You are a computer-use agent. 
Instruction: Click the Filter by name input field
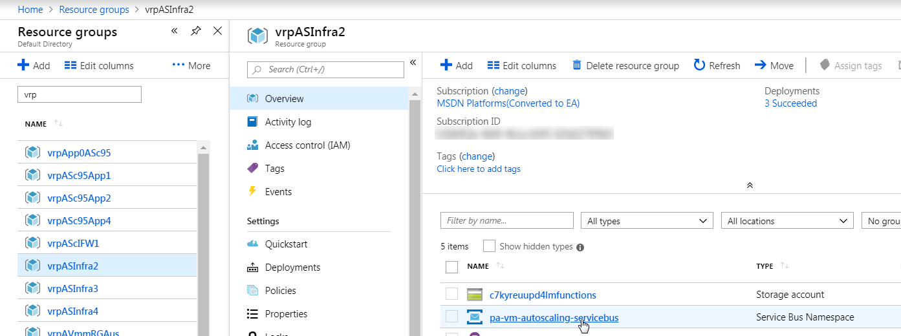(x=506, y=220)
